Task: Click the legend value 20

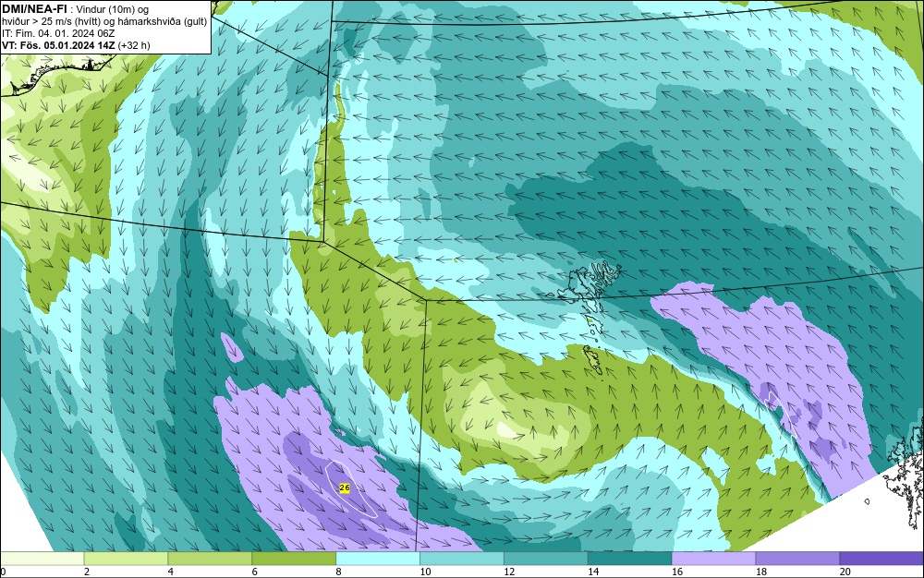Action: coord(845,572)
